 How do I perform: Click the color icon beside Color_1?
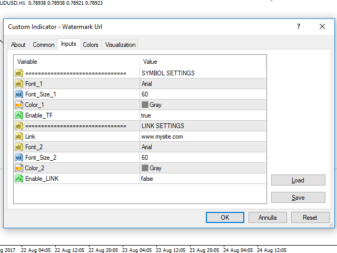tap(19, 105)
